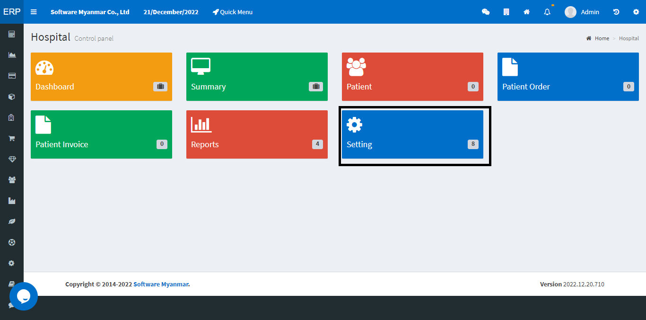Open the credit card sidebar module

coord(12,76)
